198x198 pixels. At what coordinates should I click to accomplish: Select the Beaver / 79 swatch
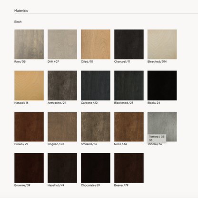point(129,168)
